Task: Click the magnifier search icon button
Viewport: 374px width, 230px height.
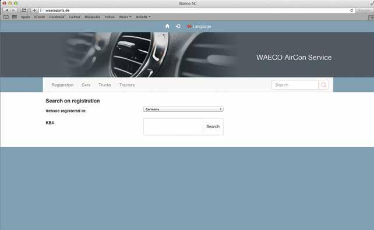Action: point(323,85)
